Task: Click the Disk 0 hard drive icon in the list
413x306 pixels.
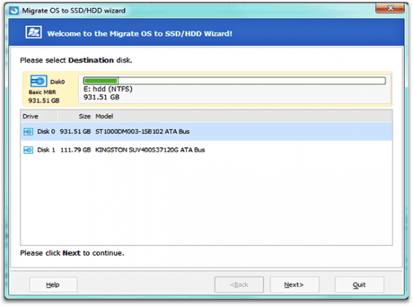Action: pos(28,131)
